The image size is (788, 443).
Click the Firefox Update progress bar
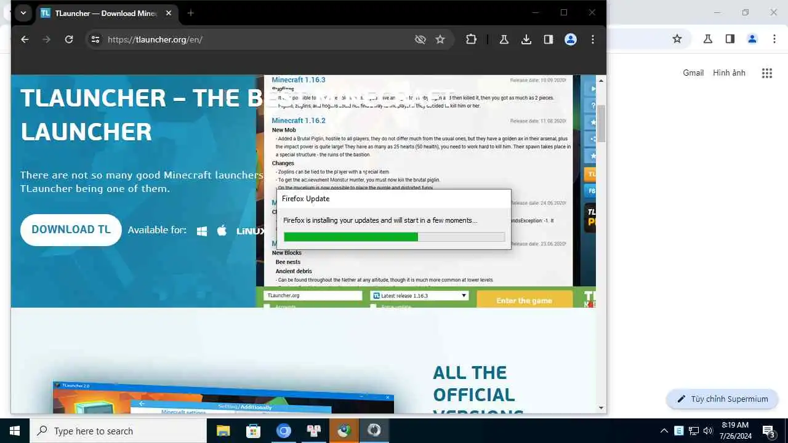point(394,237)
